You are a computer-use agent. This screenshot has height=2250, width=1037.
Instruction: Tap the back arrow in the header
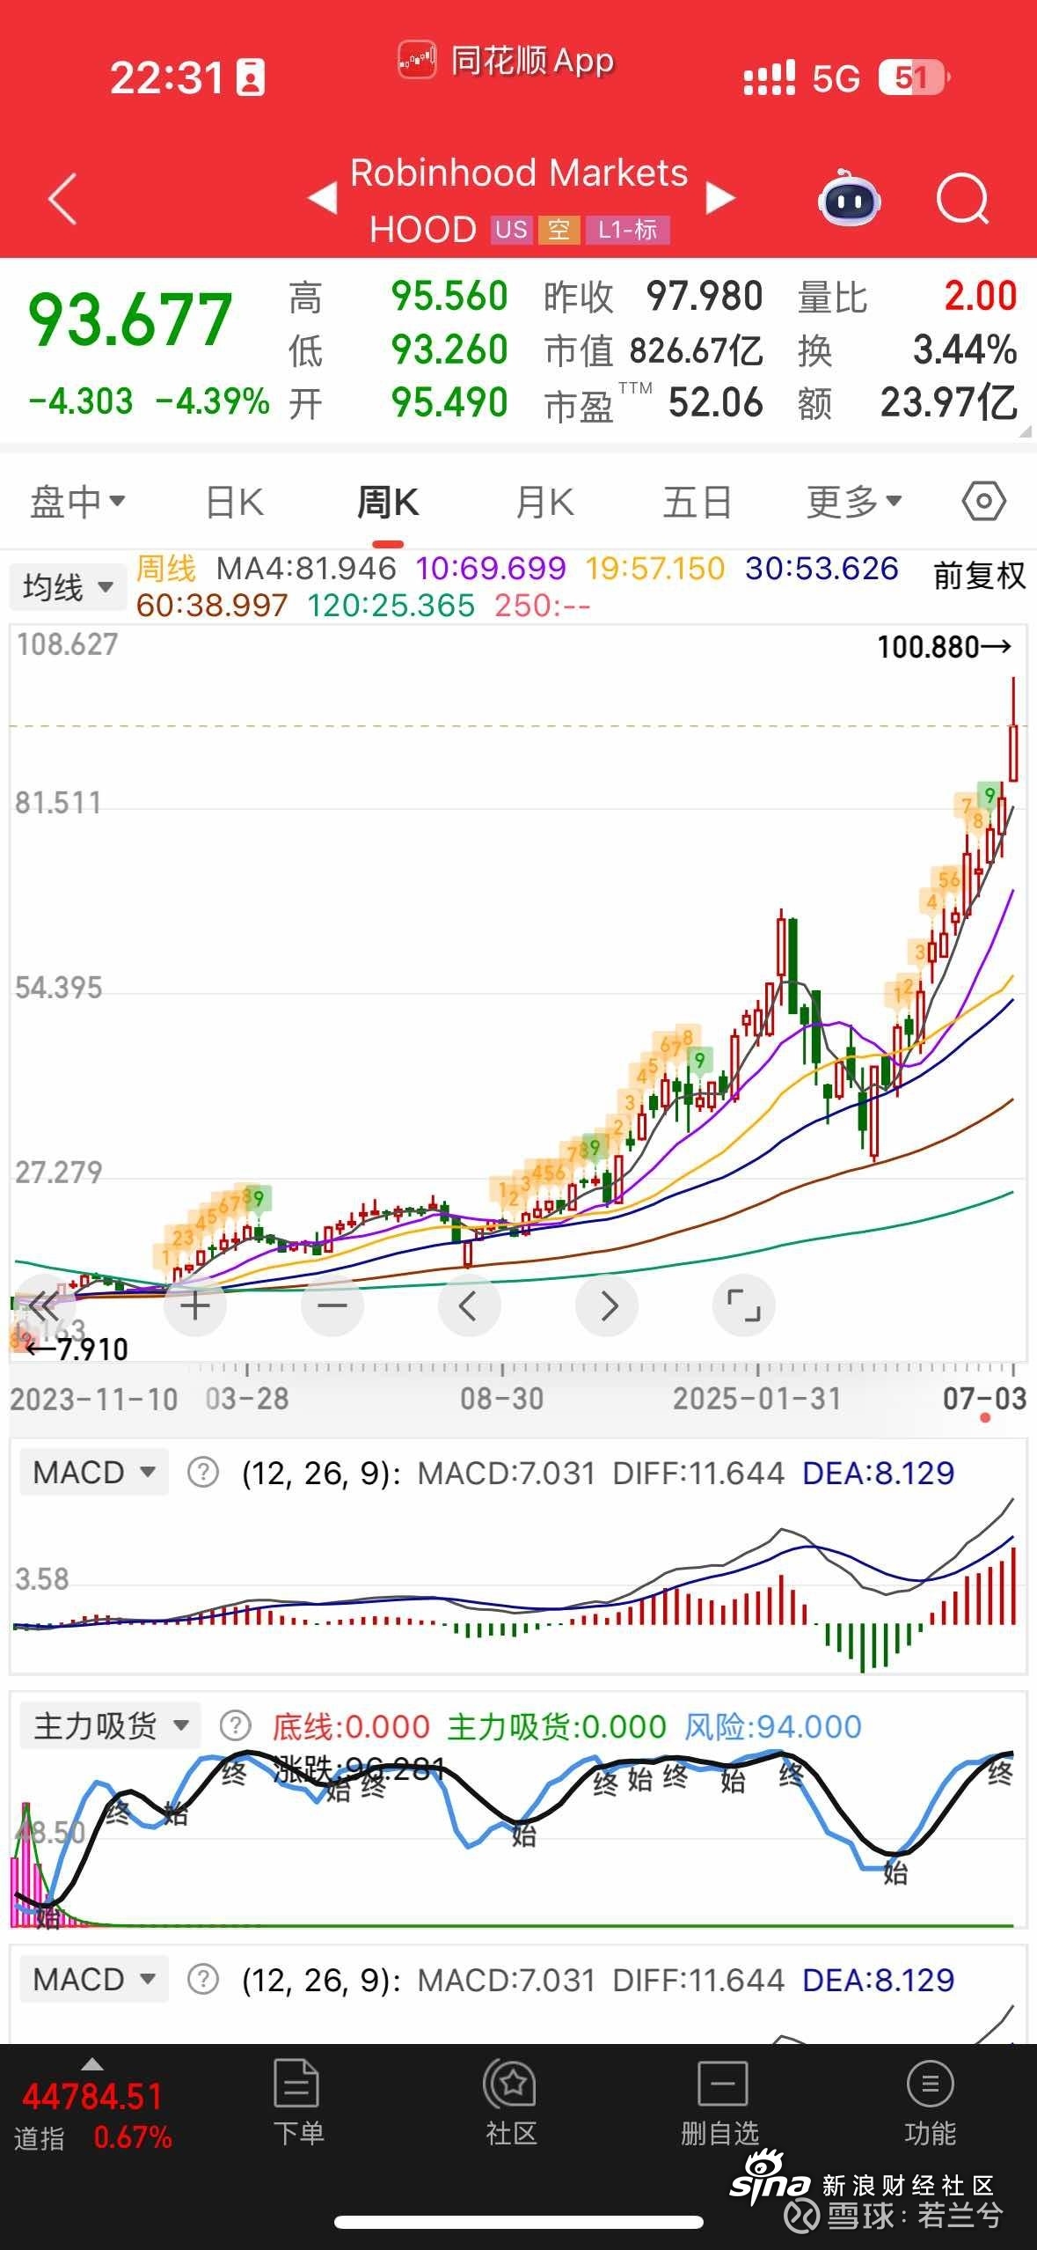tap(62, 200)
